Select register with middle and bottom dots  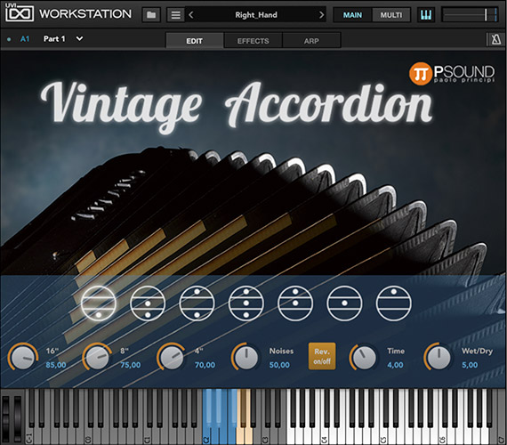tap(148, 303)
